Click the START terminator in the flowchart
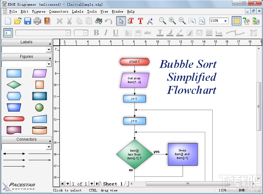Viewport: 263px width, 194px height. 135,62
